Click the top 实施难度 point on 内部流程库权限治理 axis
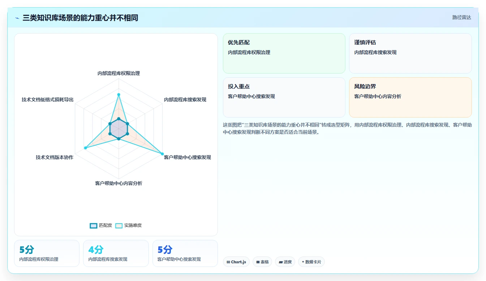 click(119, 95)
